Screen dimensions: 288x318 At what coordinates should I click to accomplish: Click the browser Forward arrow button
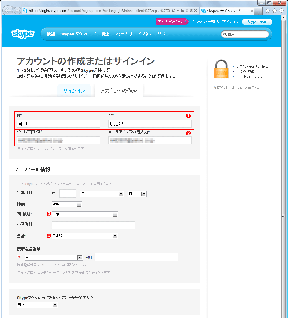18,11
